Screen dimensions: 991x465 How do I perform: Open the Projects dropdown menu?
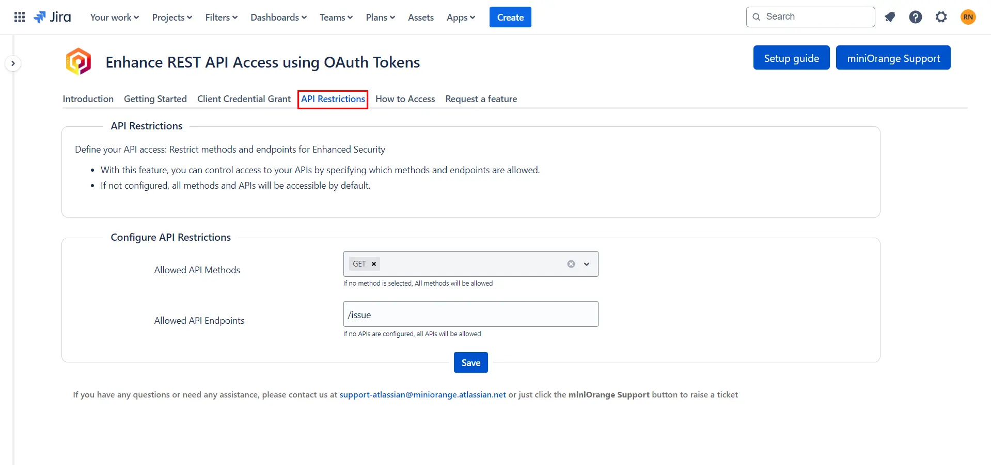[x=172, y=18]
